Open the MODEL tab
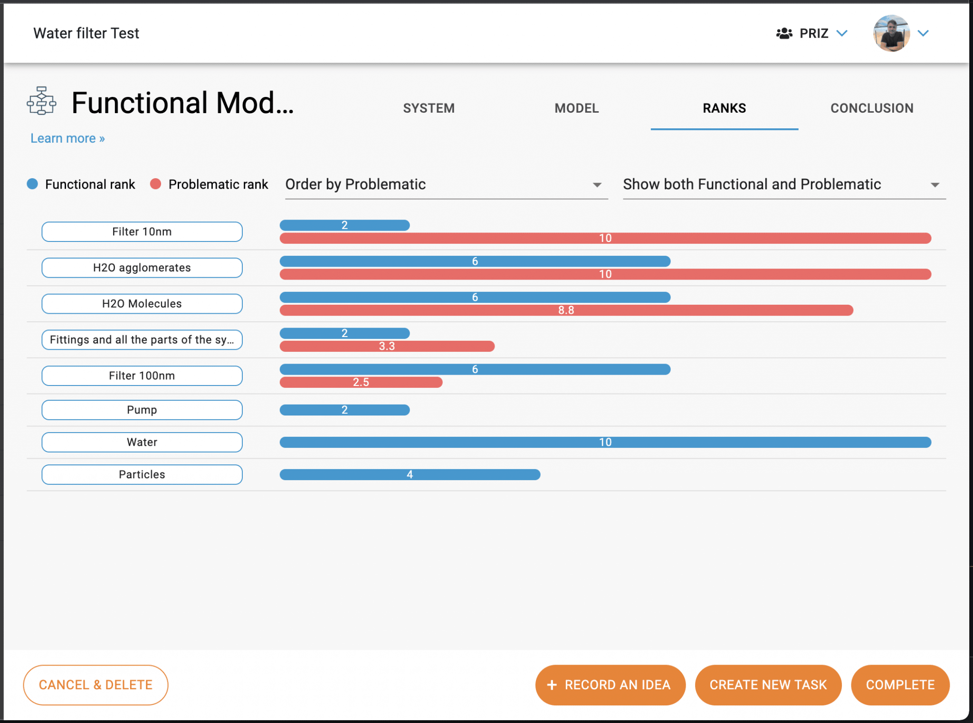This screenshot has width=973, height=723. point(576,108)
